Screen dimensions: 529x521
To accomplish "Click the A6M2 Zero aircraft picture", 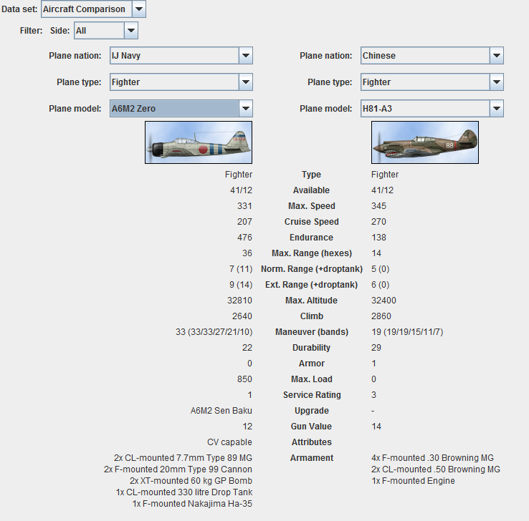I will [199, 142].
